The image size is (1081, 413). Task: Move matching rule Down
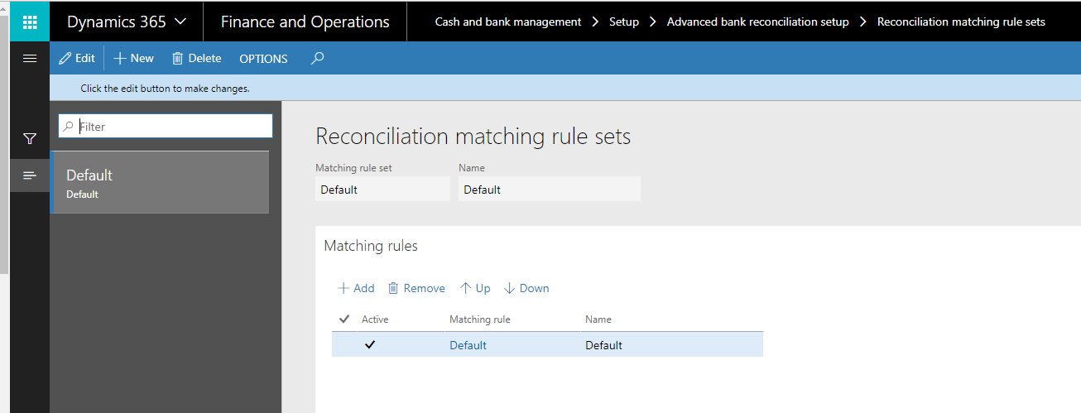526,288
